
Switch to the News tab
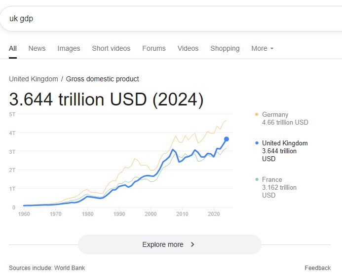click(x=37, y=48)
